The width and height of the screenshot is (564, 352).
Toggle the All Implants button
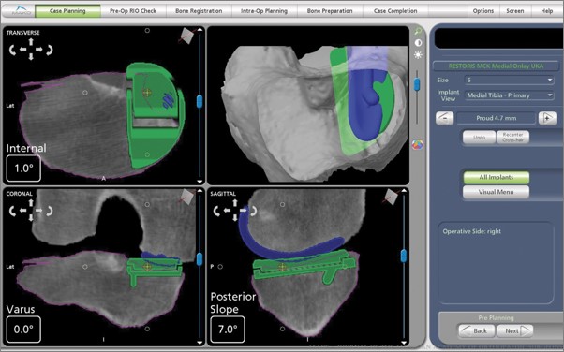[x=496, y=177]
